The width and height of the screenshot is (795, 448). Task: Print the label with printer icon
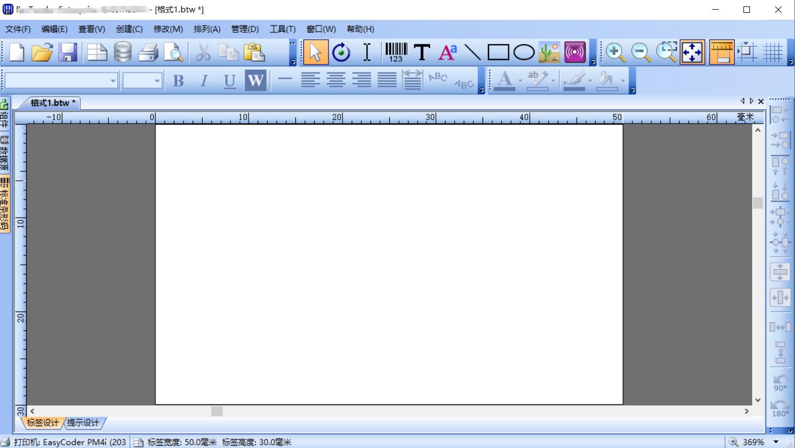(x=148, y=52)
